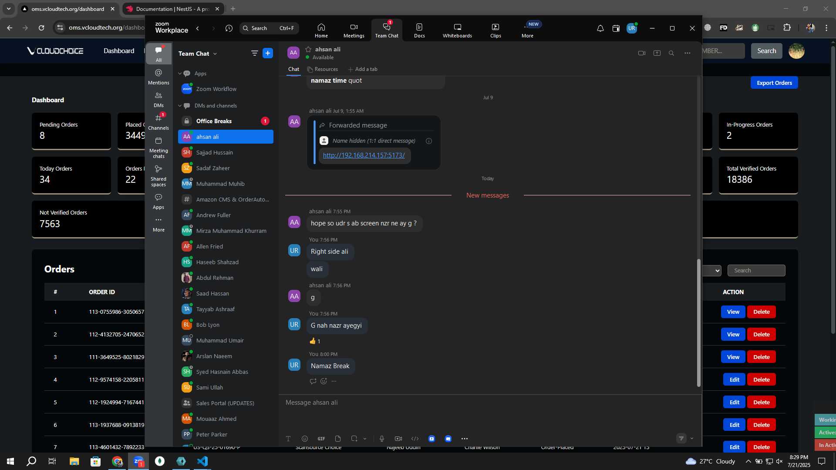
Task: Open Team Chat top navigation tab
Action: 387,30
